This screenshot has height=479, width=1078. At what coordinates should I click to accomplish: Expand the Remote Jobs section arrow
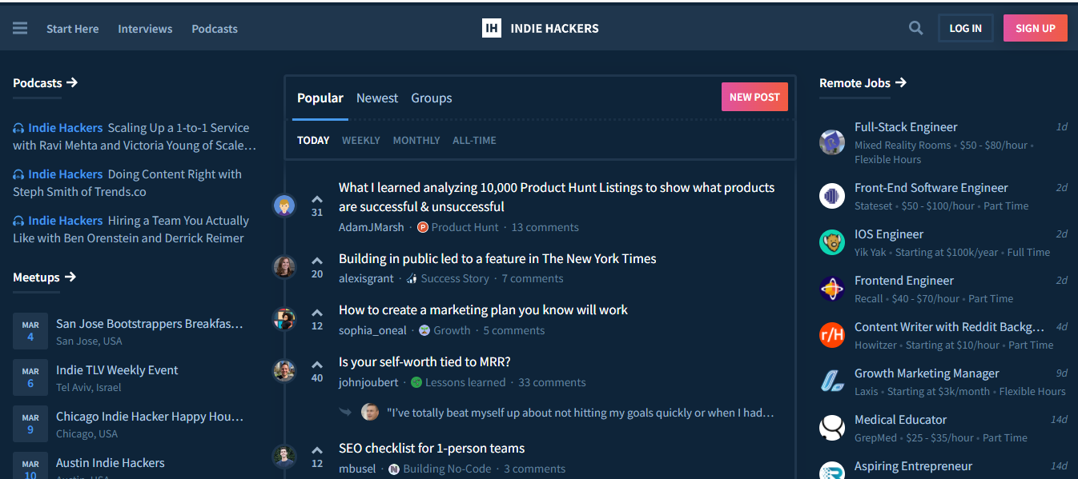901,82
